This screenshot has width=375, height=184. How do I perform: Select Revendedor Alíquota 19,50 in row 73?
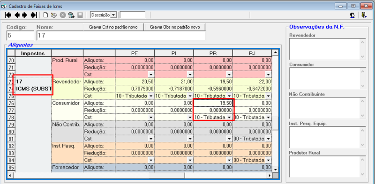click(x=213, y=82)
